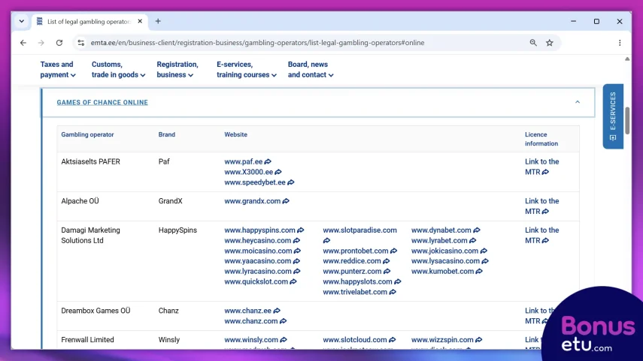Click external-link icon beside www.yaacasino.com

pyautogui.click(x=296, y=260)
